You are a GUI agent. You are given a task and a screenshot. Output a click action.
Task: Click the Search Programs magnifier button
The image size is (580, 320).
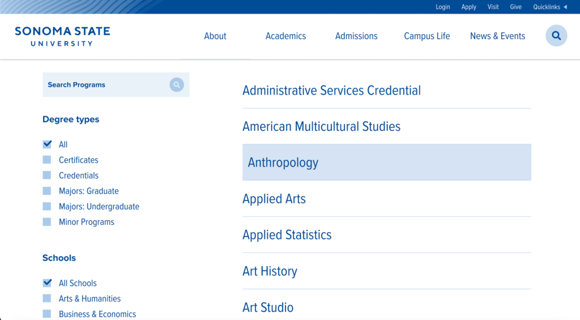(x=177, y=85)
